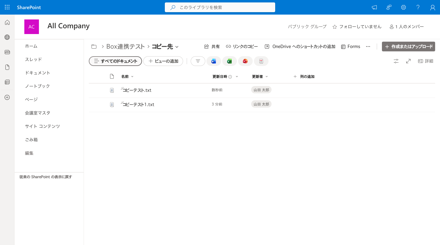Click file icon of コピーテスト1.txt
Image resolution: width=440 pixels, height=245 pixels.
pos(112,105)
